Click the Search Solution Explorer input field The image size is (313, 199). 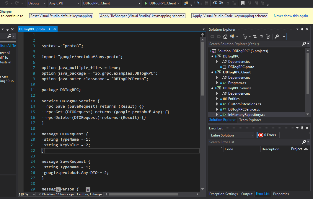255,44
